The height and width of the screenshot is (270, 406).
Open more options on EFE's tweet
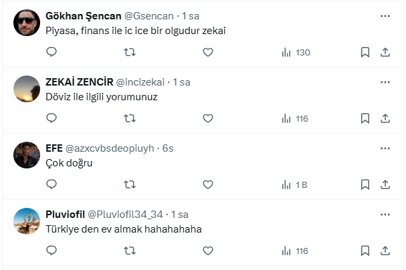coord(385,148)
